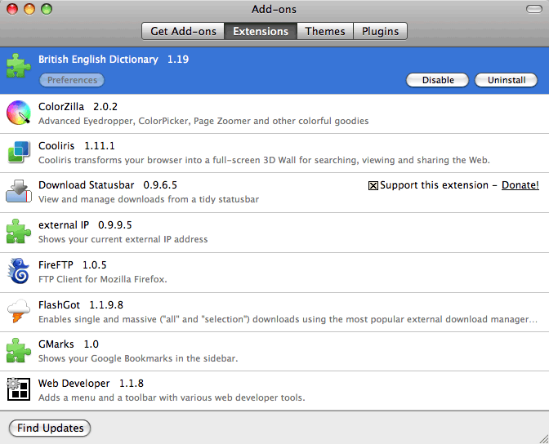The image size is (549, 444).
Task: Switch to the Extensions tab
Action: pyautogui.click(x=261, y=32)
